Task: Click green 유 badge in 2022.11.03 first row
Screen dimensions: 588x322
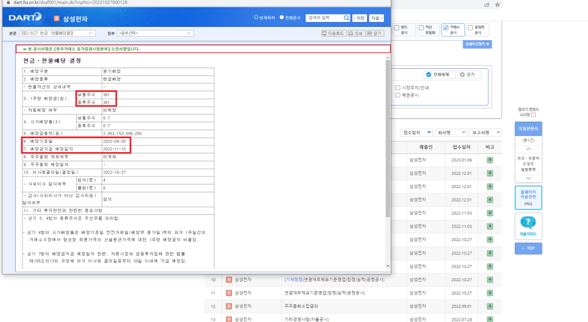Action: pos(490,213)
